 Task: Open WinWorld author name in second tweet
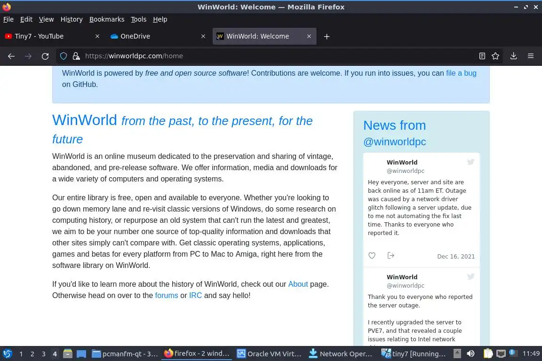pos(402,277)
